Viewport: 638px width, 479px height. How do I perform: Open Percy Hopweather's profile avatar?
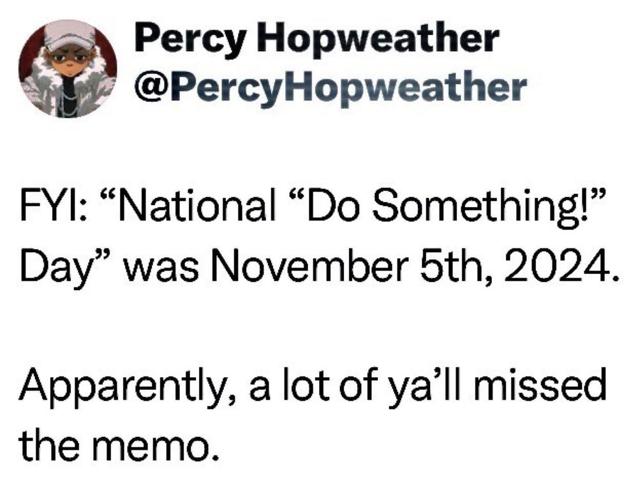tap(68, 68)
